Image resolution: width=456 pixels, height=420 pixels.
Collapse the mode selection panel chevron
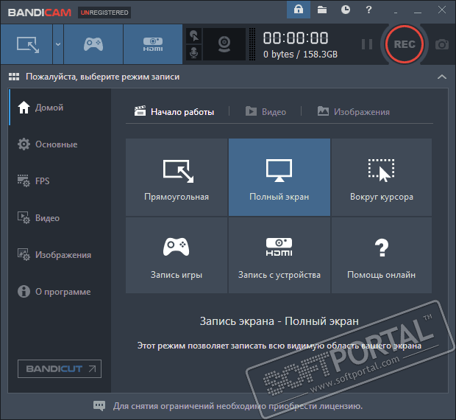[x=442, y=77]
